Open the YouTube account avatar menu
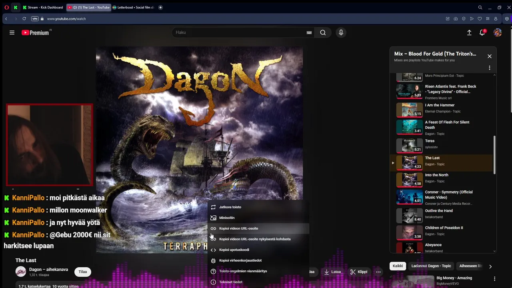This screenshot has height=288, width=512. coord(498,32)
